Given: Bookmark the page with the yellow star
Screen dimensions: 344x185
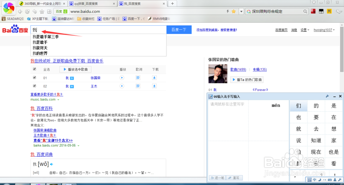Looking at the screenshot, I should [234, 11].
